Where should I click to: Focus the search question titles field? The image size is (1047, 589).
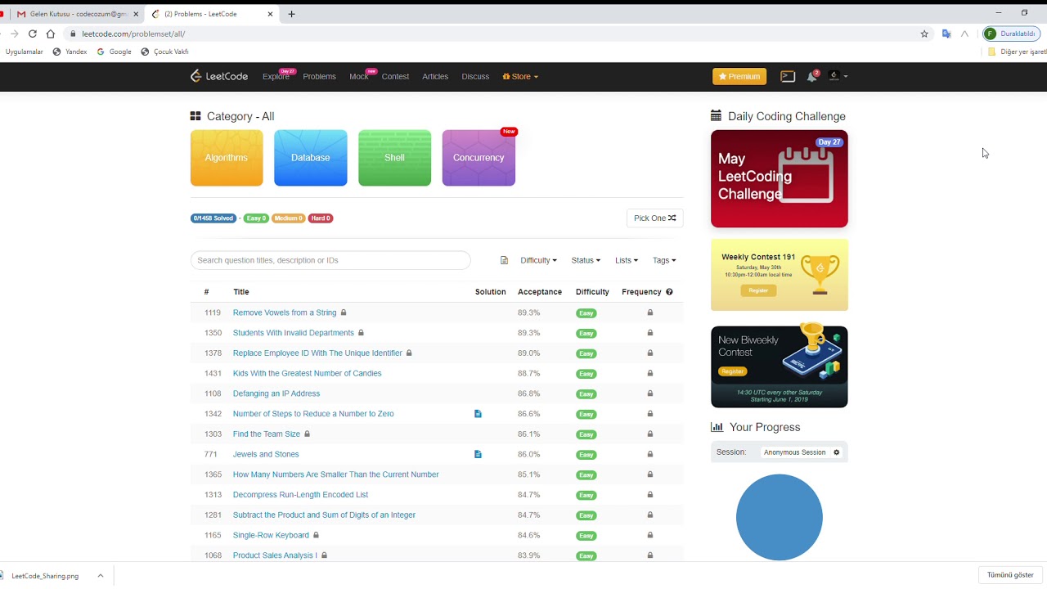[x=330, y=260]
